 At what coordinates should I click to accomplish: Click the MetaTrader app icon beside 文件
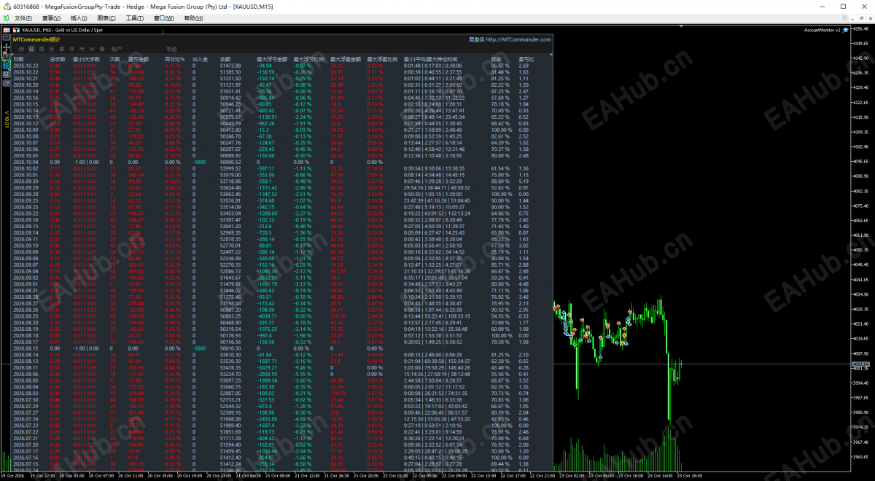(6, 18)
